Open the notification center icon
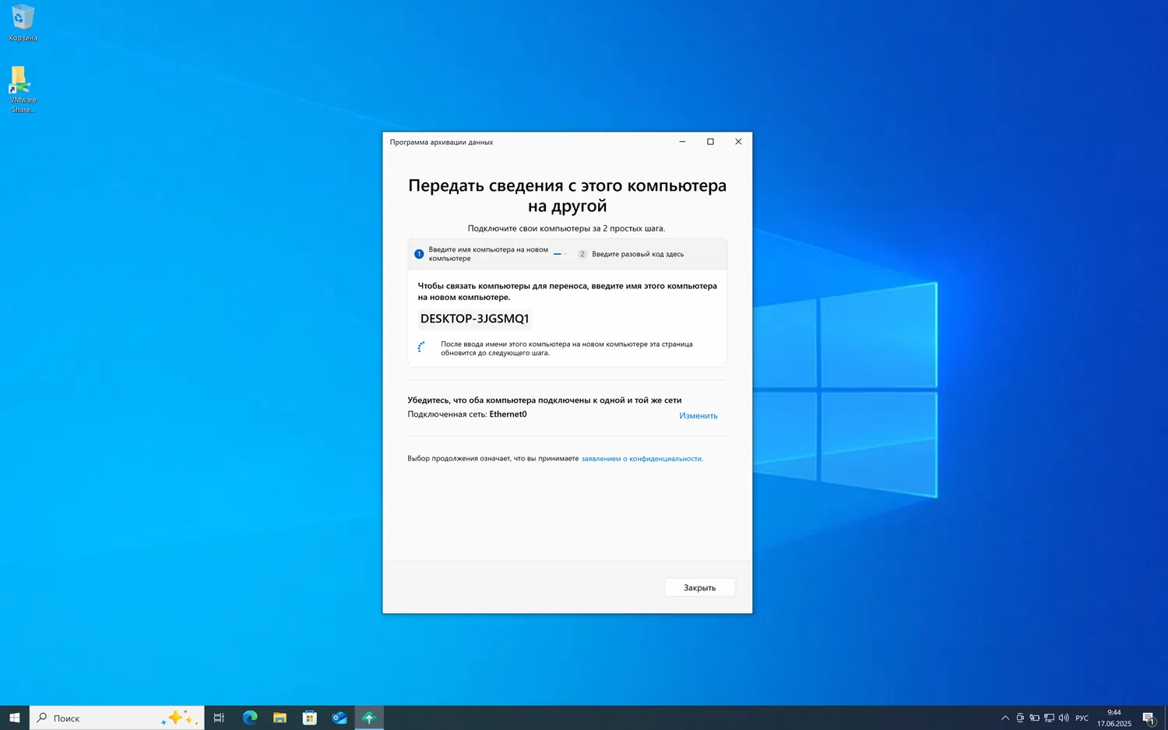1168x730 pixels. 1149,718
